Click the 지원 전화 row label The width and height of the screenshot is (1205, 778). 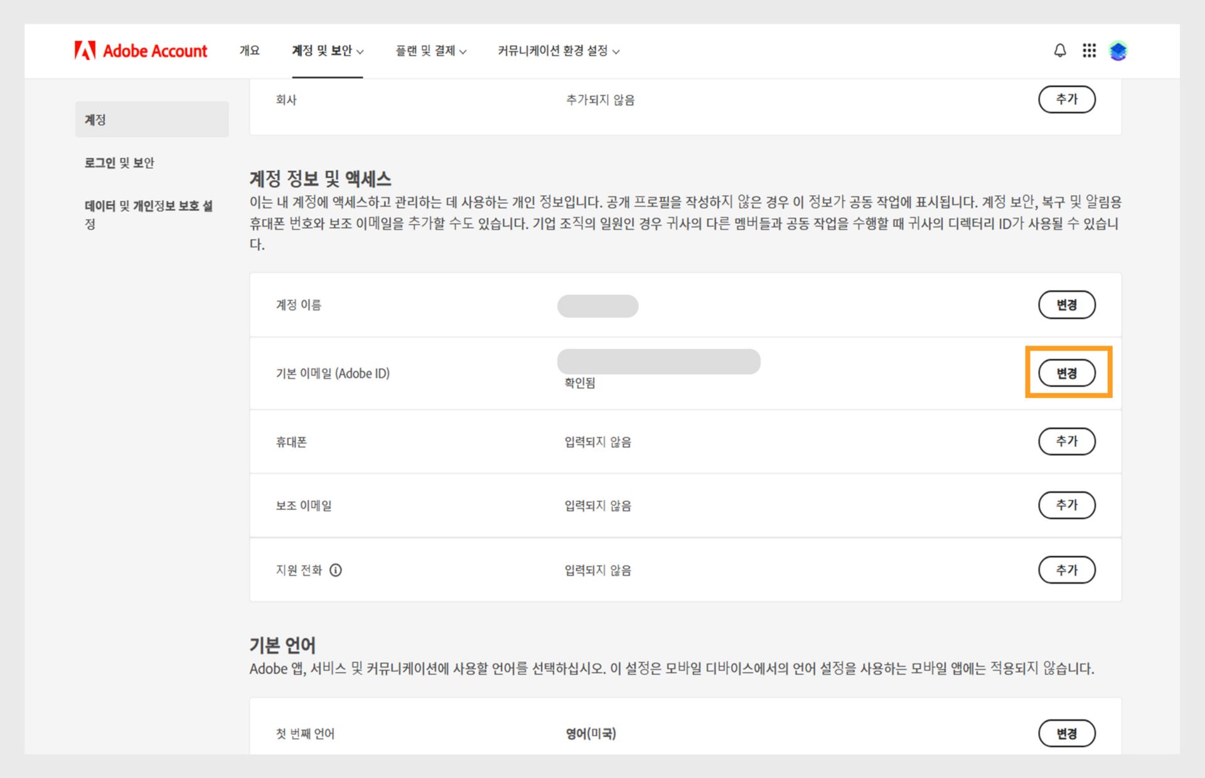[299, 570]
